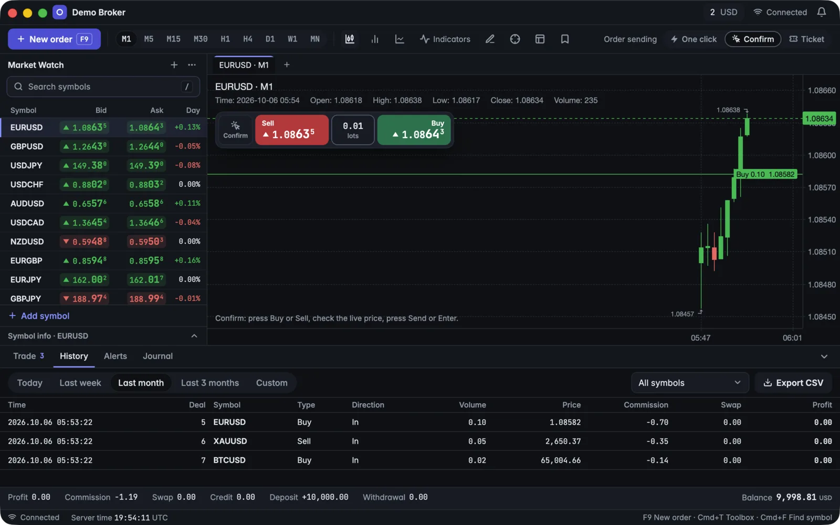Open the History tab
This screenshot has width=840, height=525.
point(74,356)
